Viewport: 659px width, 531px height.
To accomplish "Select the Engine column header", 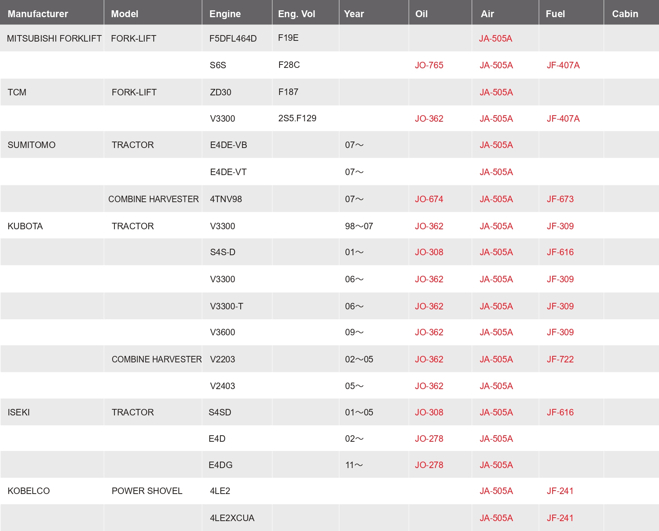I will click(x=225, y=14).
